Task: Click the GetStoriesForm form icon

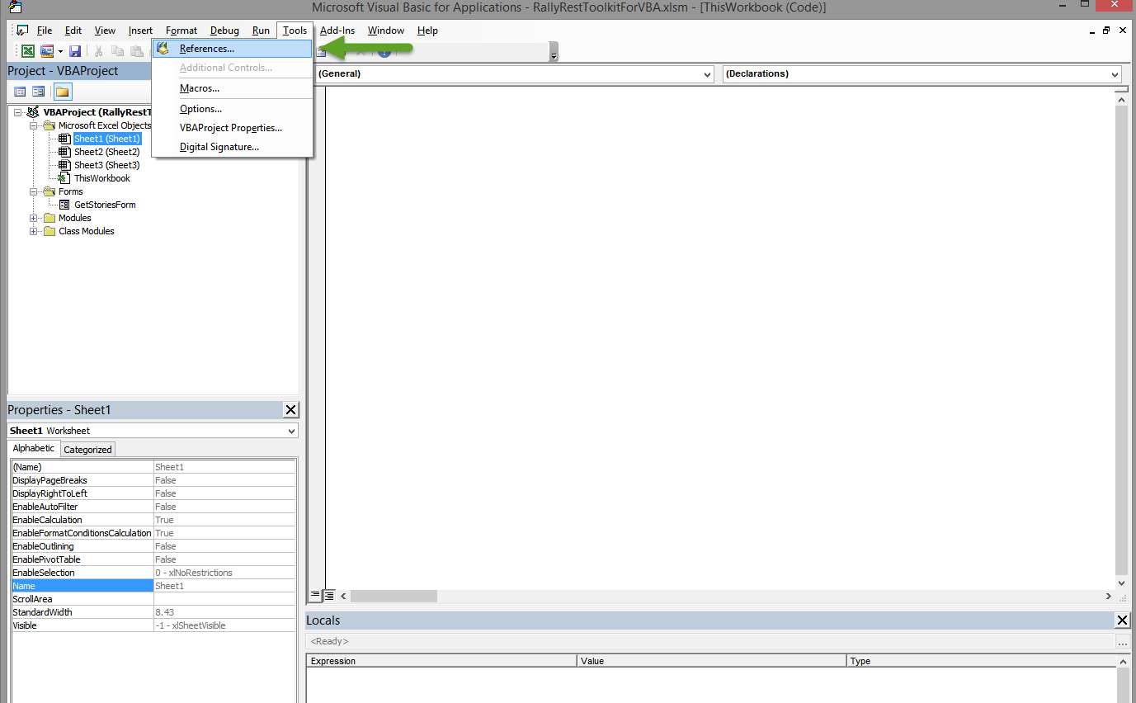Action: (x=65, y=205)
